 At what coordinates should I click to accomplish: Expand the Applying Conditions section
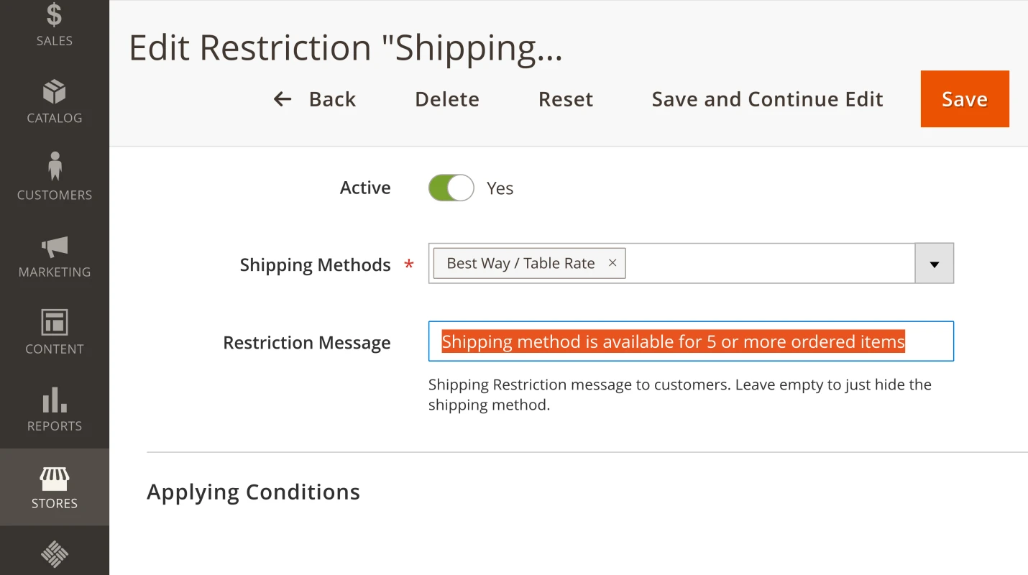pyautogui.click(x=253, y=492)
